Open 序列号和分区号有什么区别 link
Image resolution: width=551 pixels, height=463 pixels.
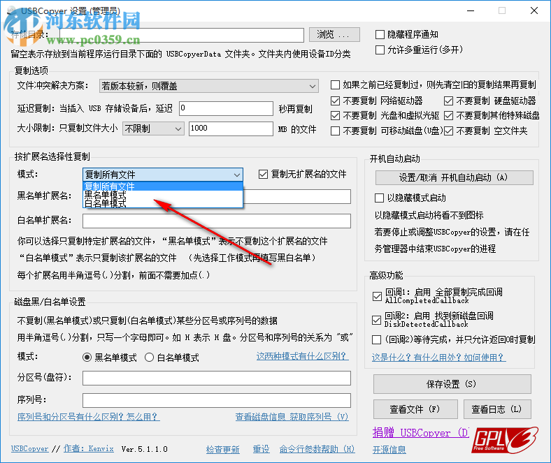tap(89, 417)
